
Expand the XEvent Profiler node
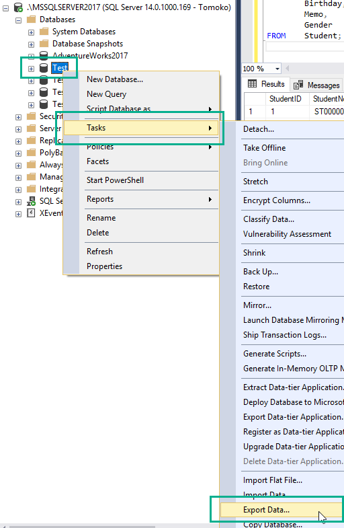click(x=19, y=214)
